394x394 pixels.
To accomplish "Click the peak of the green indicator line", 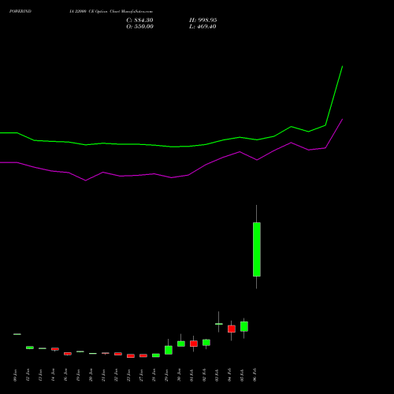I will pyautogui.click(x=342, y=66).
